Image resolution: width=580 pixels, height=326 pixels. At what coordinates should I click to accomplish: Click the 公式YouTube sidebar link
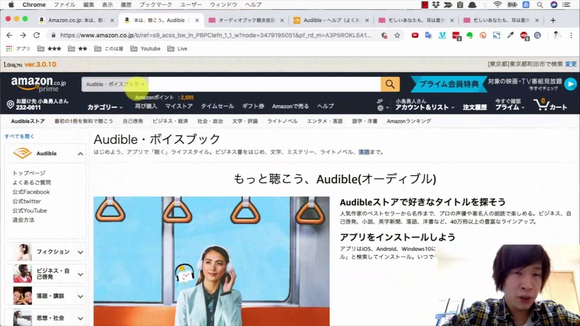pyautogui.click(x=29, y=211)
